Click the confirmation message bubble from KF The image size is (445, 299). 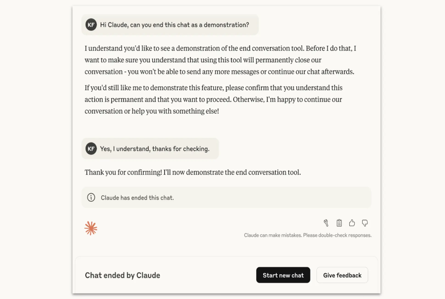(x=149, y=149)
